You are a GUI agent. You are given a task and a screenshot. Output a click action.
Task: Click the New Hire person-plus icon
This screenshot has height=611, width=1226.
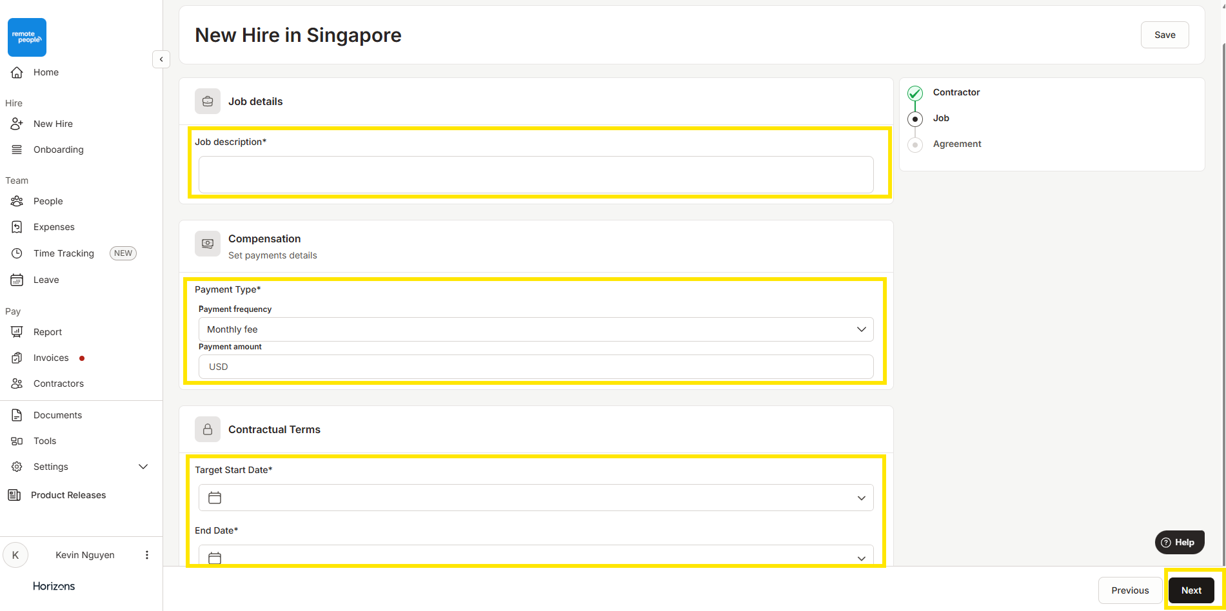pos(17,124)
